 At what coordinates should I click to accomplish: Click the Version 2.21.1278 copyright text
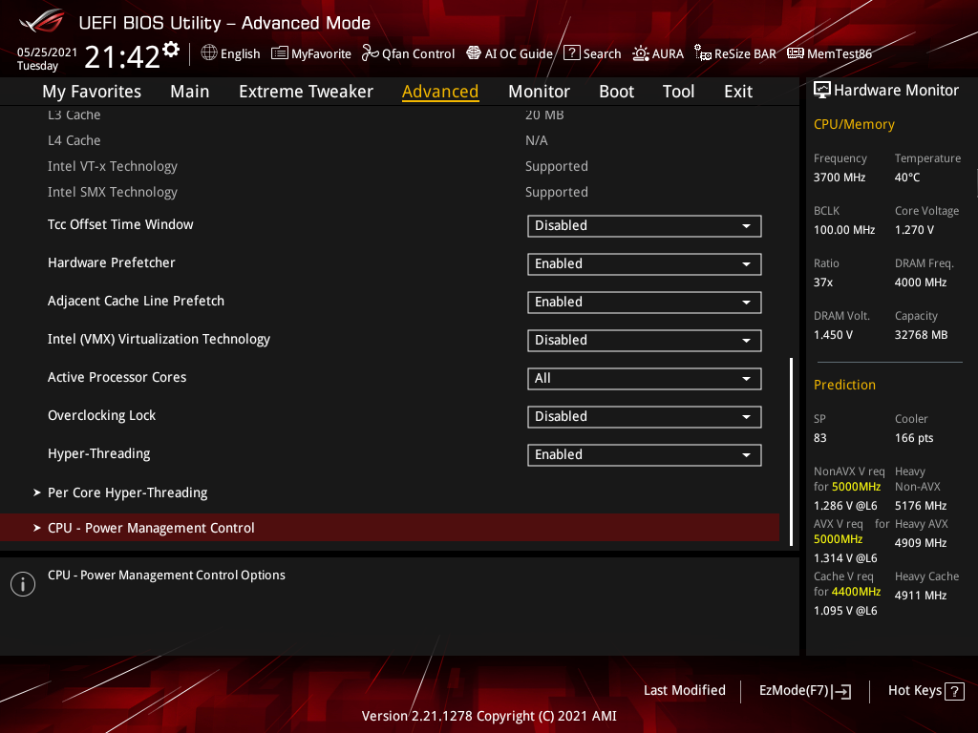tap(489, 716)
